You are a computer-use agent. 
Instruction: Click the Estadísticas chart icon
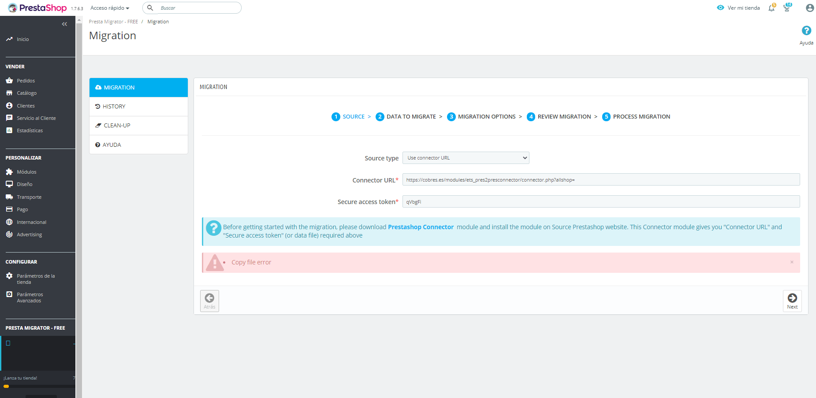click(x=9, y=130)
